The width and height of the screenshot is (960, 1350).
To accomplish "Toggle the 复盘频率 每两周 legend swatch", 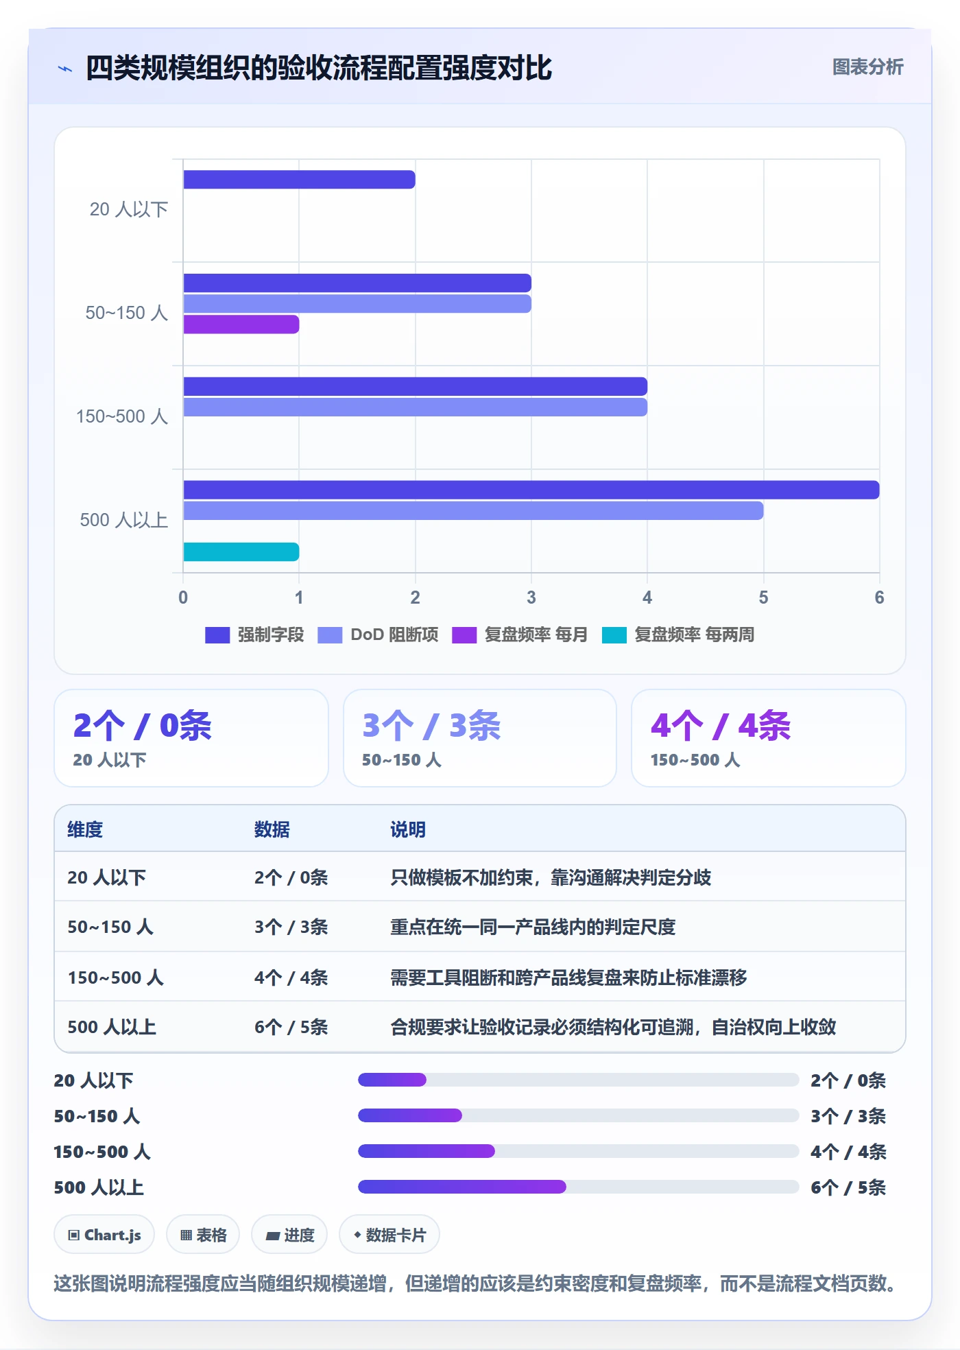I will [614, 635].
